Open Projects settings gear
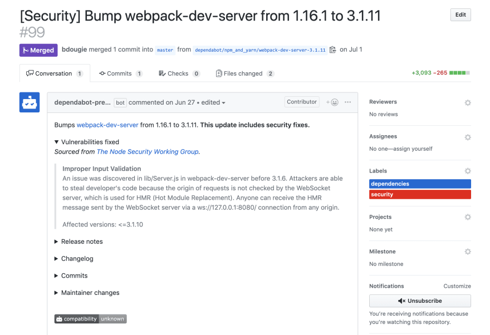490x335 pixels. (468, 217)
